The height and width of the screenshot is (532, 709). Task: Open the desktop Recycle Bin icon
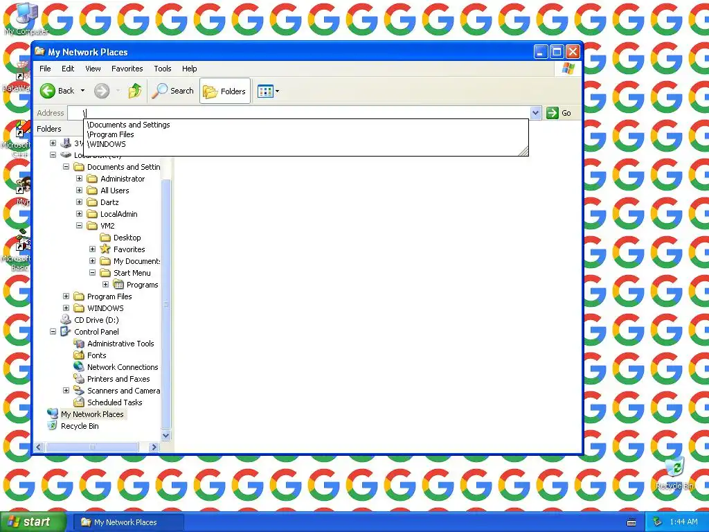click(674, 473)
